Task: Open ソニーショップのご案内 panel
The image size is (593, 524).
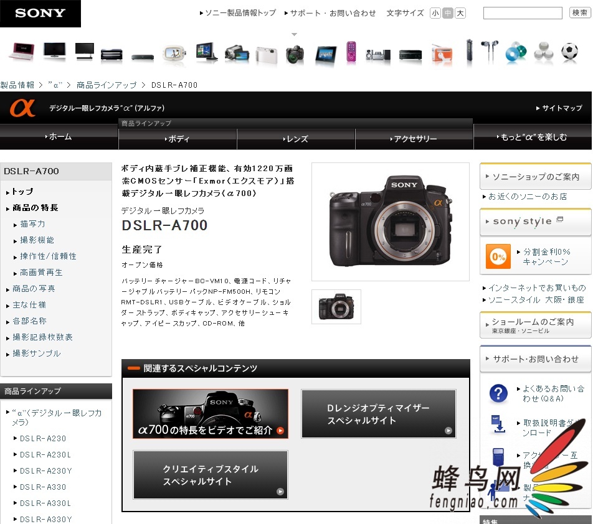Action: 535,176
